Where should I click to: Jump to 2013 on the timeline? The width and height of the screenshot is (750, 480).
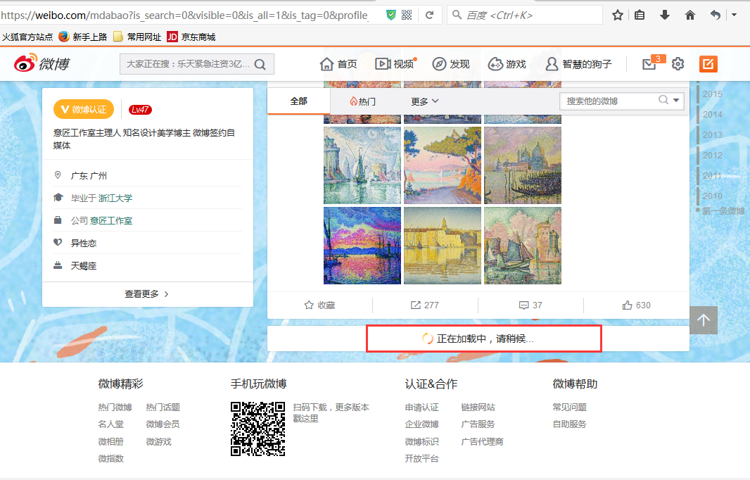point(712,135)
